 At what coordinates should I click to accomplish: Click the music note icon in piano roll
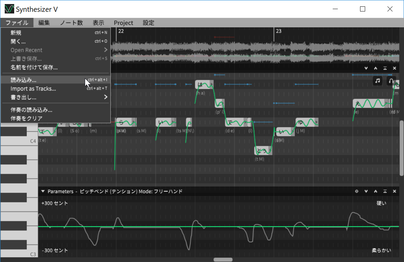(377, 81)
